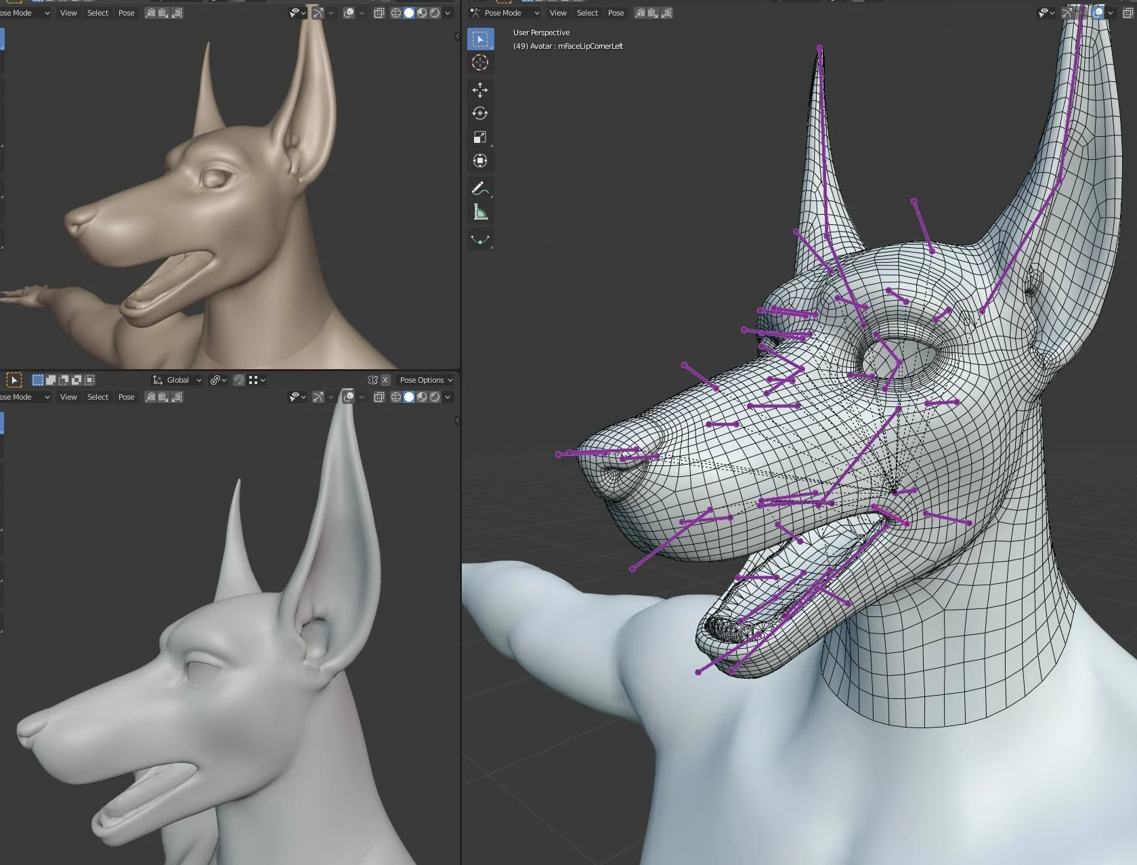
Task: Switch bottom-left viewport to rendered shading
Action: (435, 397)
